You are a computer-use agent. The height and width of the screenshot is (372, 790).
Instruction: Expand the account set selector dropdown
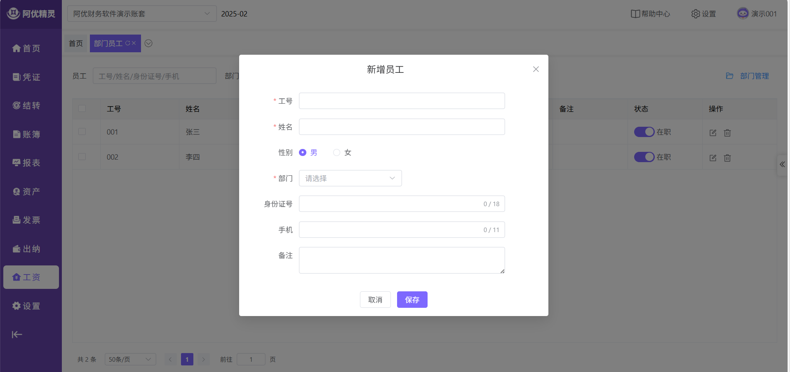pos(141,14)
